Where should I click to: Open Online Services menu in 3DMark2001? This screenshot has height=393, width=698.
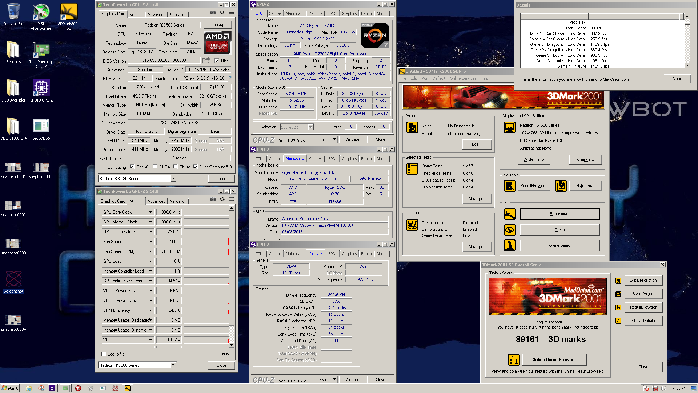click(462, 78)
